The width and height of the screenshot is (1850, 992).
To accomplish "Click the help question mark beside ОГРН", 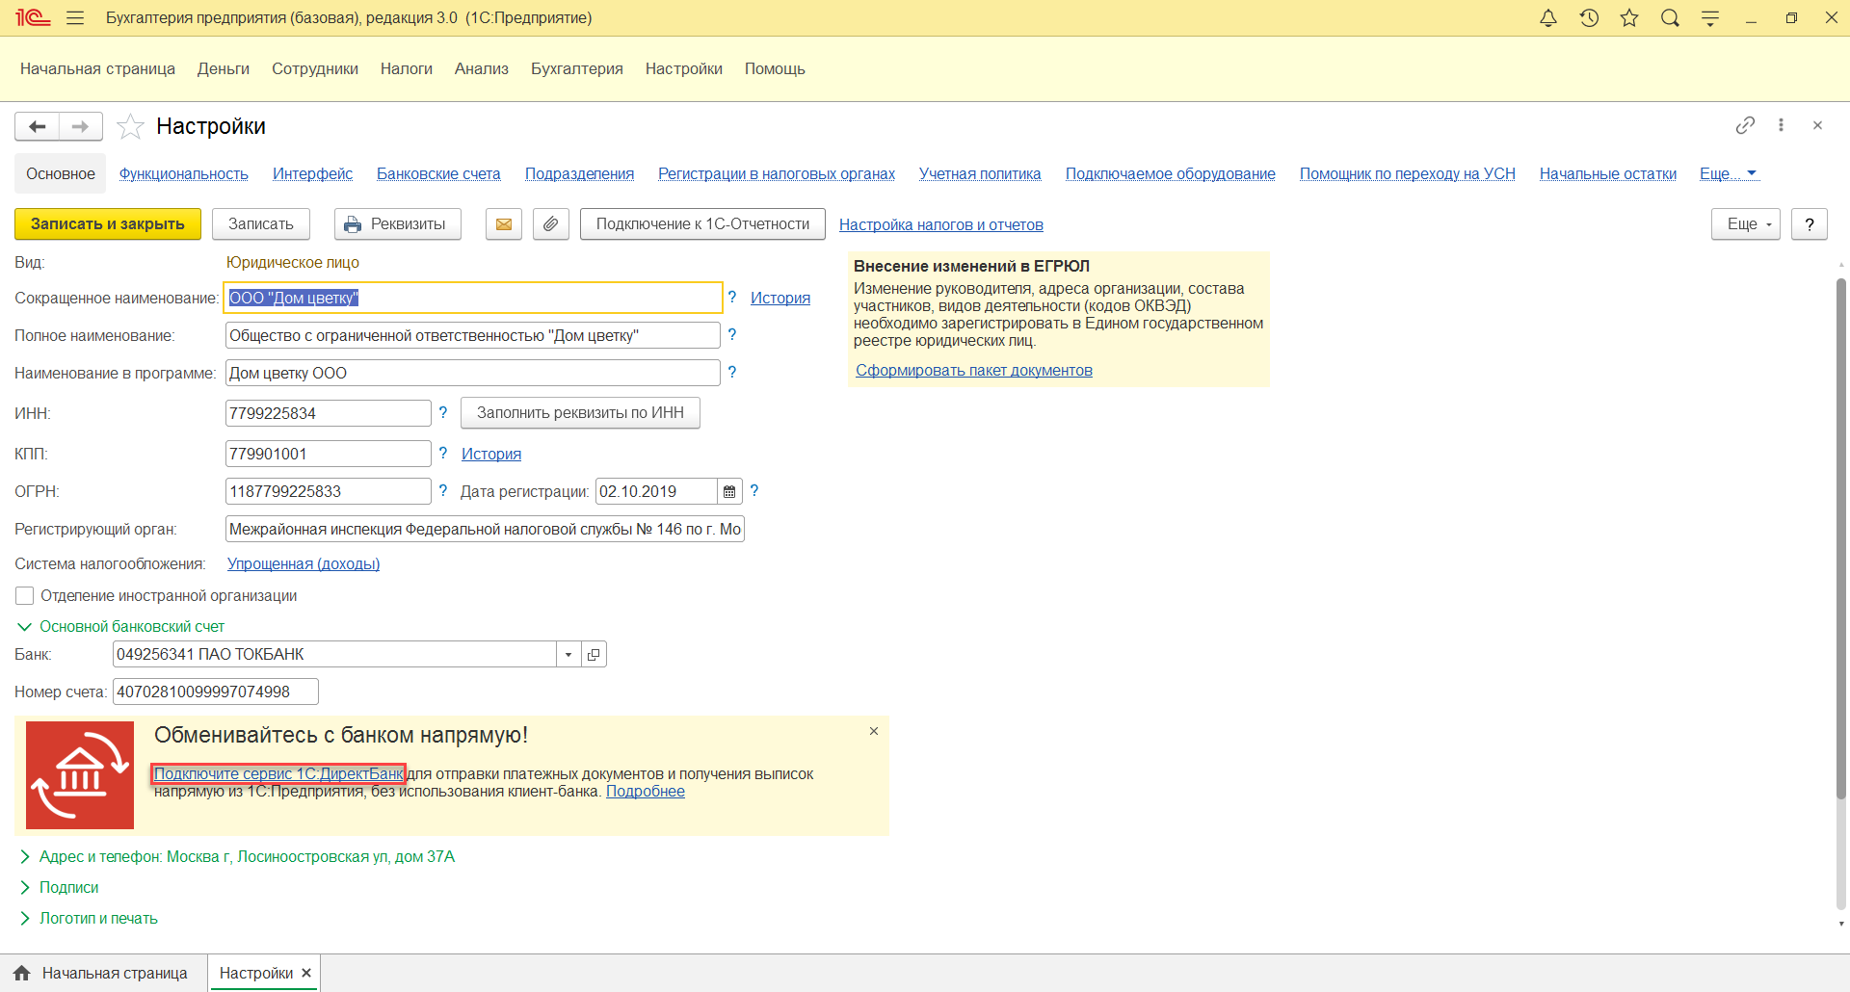I will click(443, 490).
